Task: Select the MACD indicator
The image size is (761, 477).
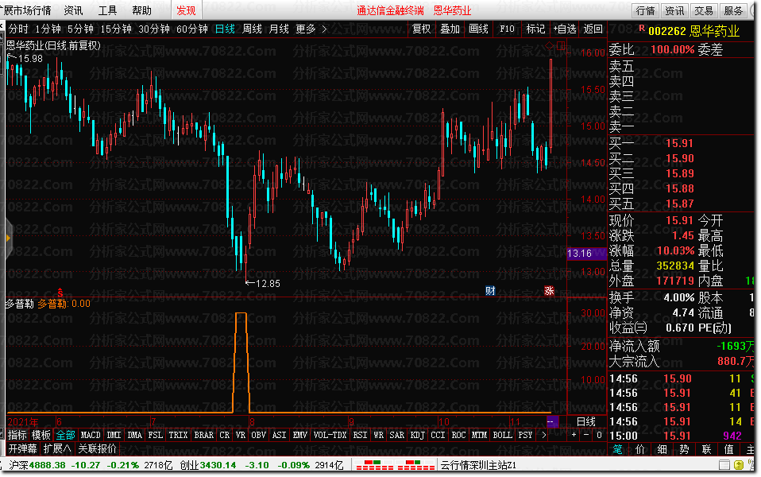Action: pyautogui.click(x=91, y=435)
